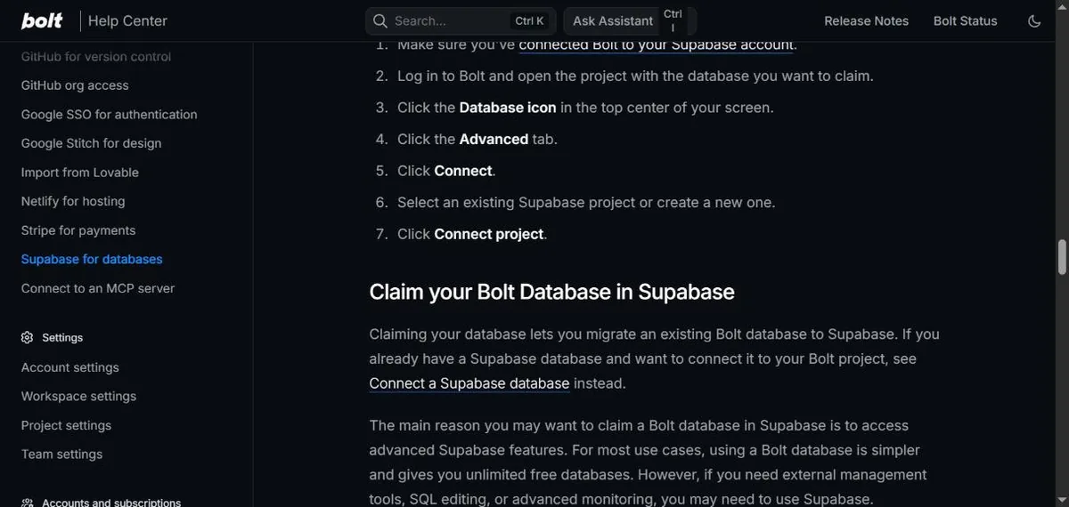
Task: Toggle dark mode moon icon
Action: (1034, 21)
